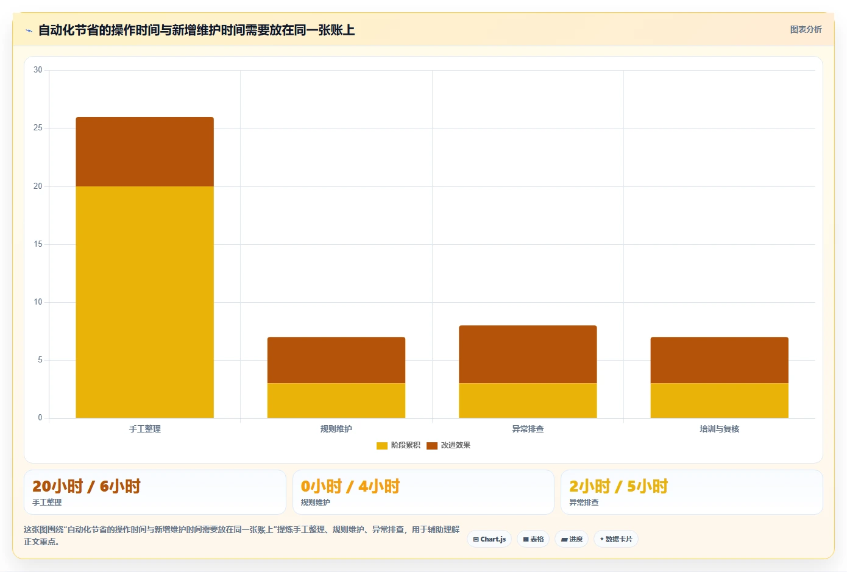Screen dimensions: 847x572
Task: Click the 异常排查 x-axis label
Action: (x=528, y=429)
